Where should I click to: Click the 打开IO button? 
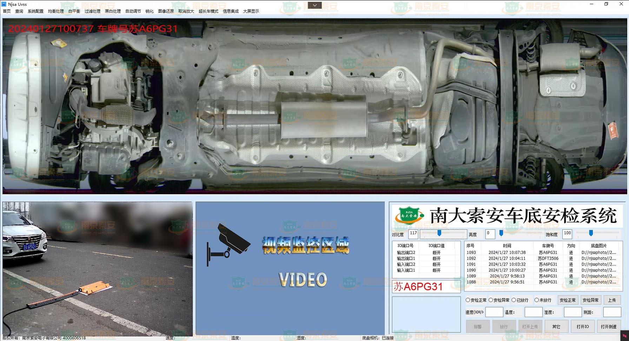[582, 326]
